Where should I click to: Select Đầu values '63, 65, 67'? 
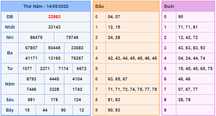click(118, 79)
